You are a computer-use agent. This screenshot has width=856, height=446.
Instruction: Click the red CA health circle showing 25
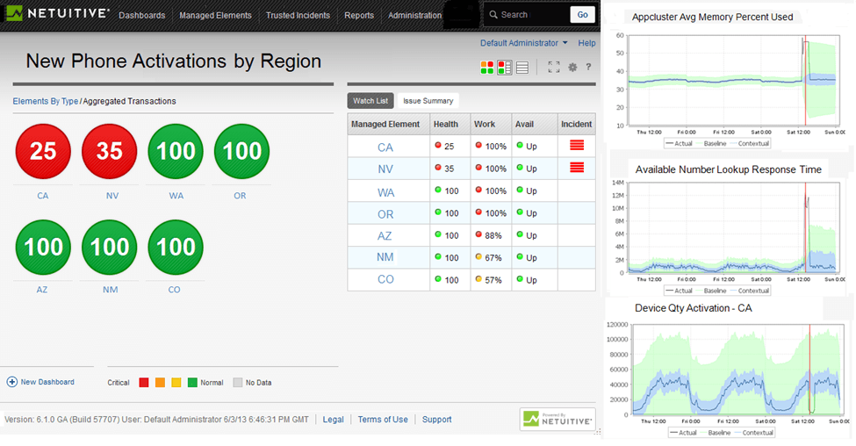click(43, 152)
